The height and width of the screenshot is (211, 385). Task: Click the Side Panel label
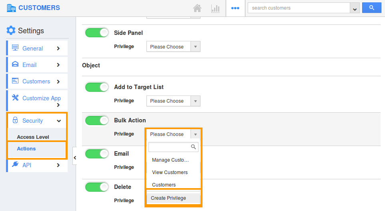click(x=128, y=33)
